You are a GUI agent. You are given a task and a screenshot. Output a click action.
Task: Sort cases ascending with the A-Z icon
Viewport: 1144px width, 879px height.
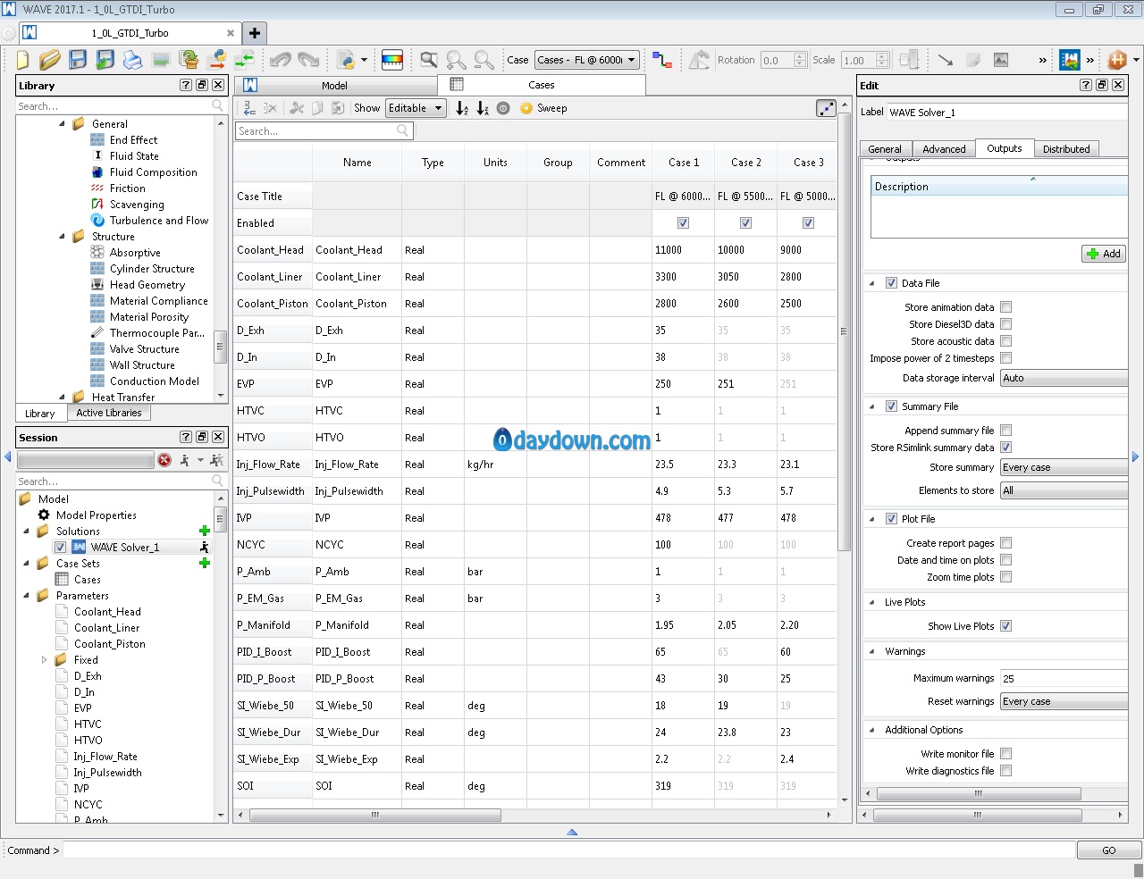coord(462,108)
